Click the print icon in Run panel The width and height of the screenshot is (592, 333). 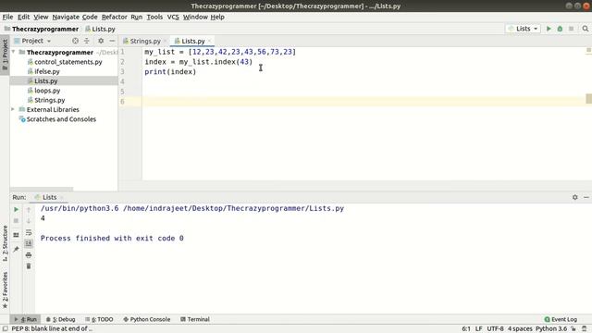click(29, 255)
